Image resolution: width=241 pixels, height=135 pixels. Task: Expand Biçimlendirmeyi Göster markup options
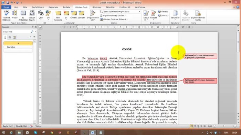click(x=113, y=15)
